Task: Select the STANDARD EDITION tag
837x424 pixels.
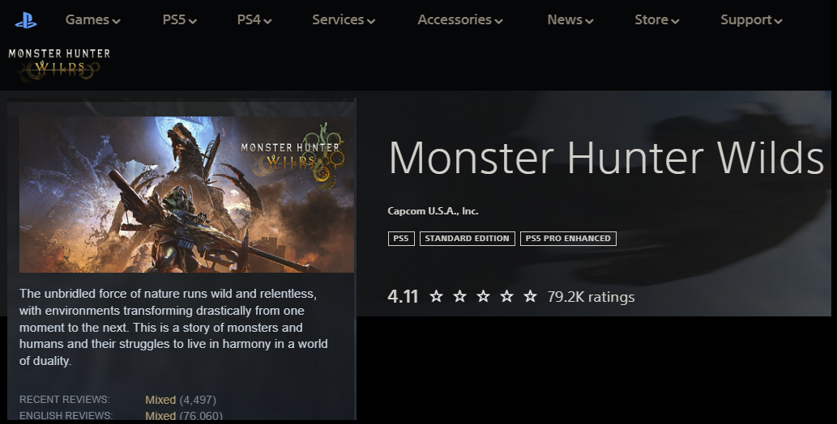Action: click(x=467, y=239)
